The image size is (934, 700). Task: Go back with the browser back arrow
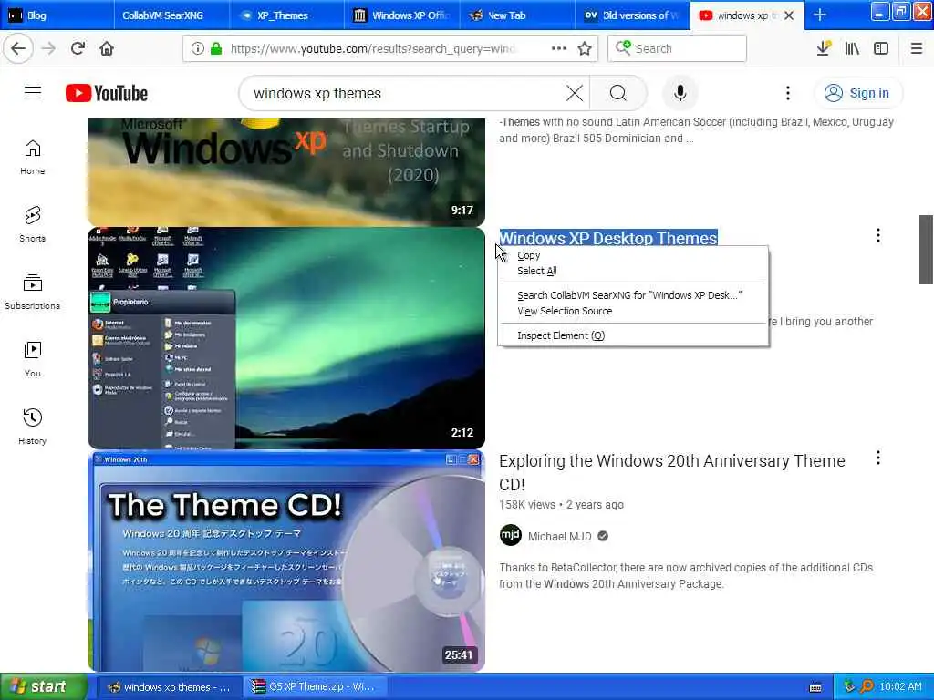(18, 49)
